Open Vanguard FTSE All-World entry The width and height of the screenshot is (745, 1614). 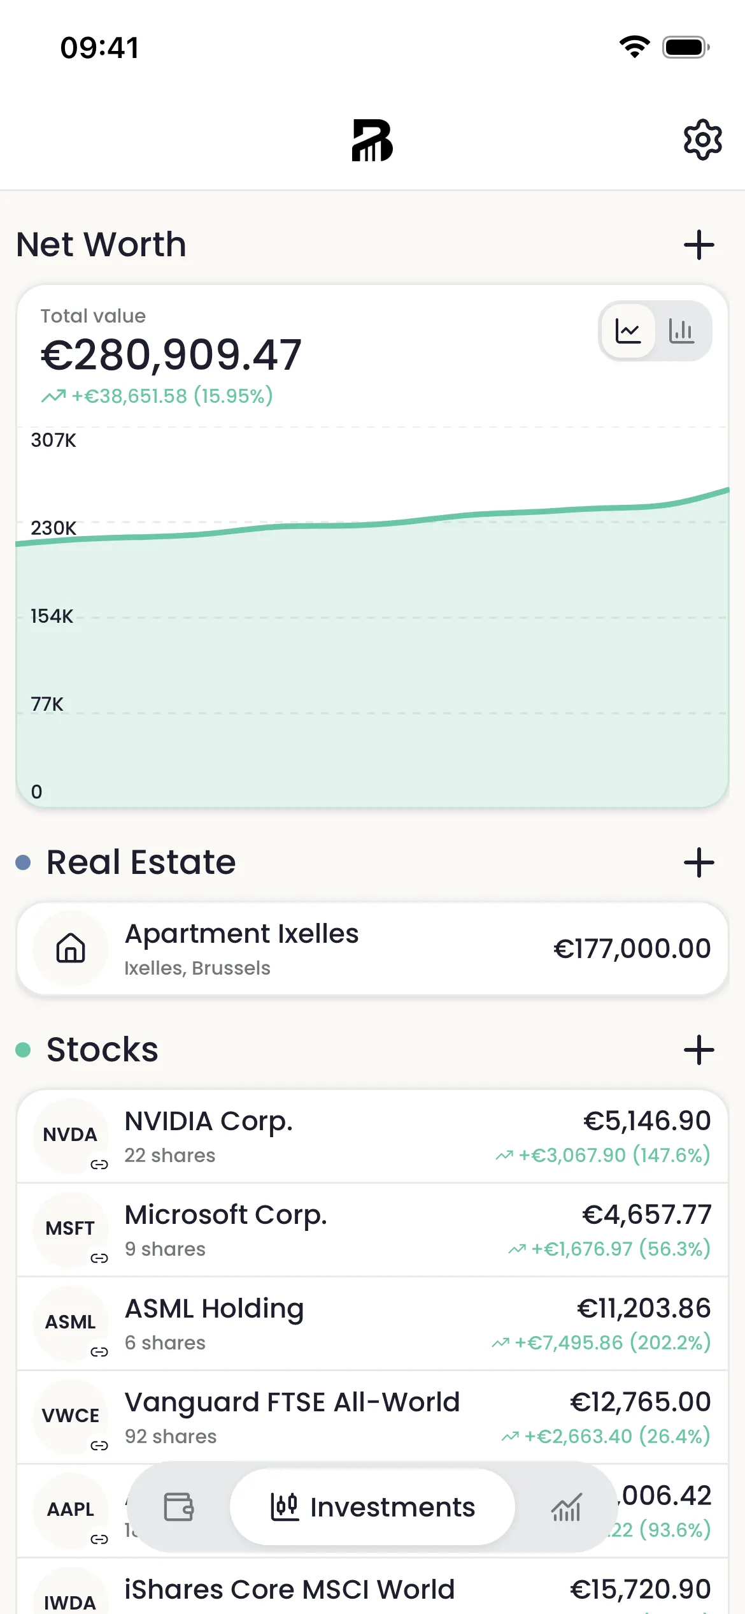click(372, 1417)
